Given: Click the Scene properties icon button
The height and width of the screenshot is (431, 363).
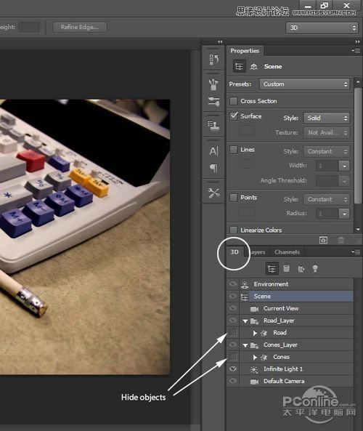Looking at the screenshot, I should (x=239, y=67).
